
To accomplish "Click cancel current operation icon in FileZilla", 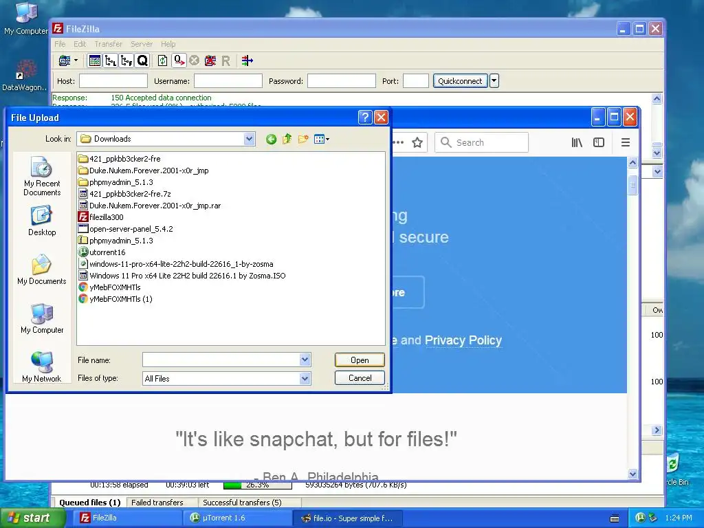I will 194,60.
